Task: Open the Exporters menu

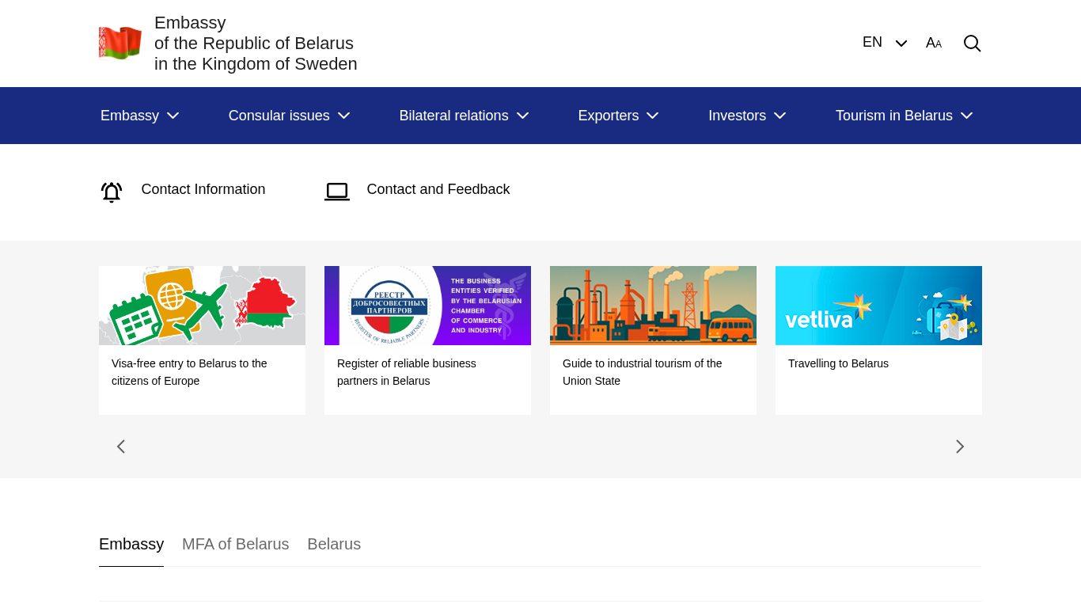Action: [618, 116]
